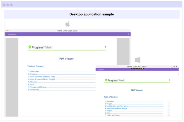Open '4. Font Styles and Font Weight' in the Windows window
Screen dimensions: 184x122
tap(116, 108)
